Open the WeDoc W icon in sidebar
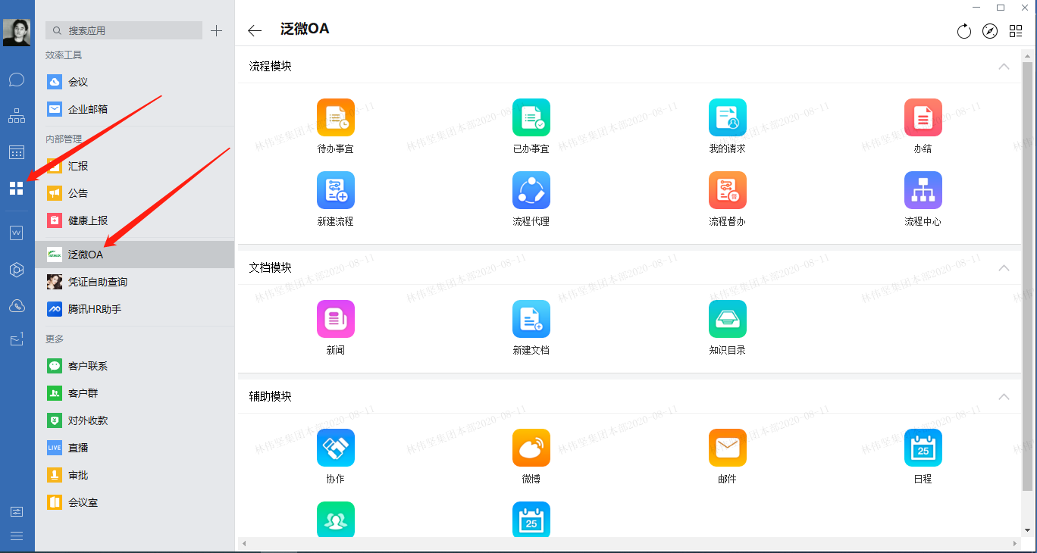Screen dimensions: 1037x553 17,233
